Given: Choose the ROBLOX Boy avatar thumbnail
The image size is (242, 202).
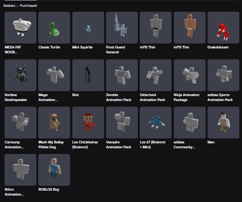Looking at the screenshot, I should click(x=54, y=170).
